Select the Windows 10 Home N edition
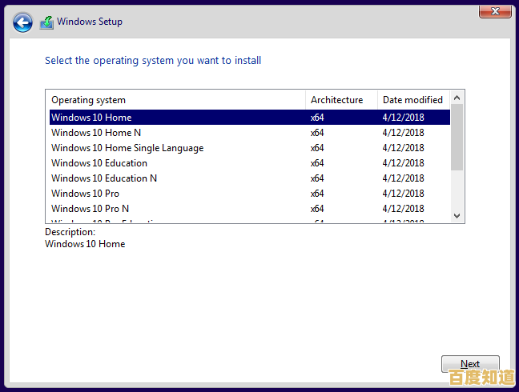The height and width of the screenshot is (392, 519). 96,133
